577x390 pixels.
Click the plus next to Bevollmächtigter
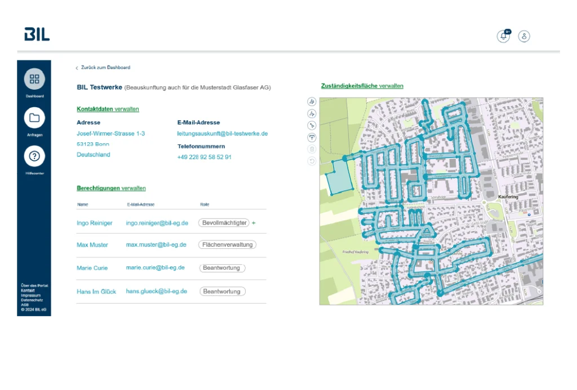(254, 223)
